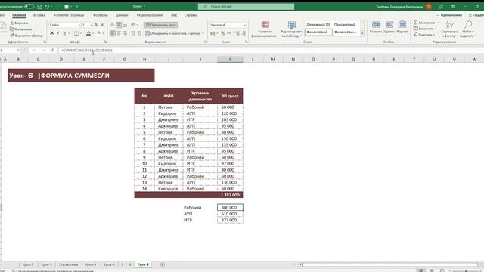Image resolution: width=484 pixels, height=272 pixels.
Task: Select the Процентный cell style
Action: (345, 25)
